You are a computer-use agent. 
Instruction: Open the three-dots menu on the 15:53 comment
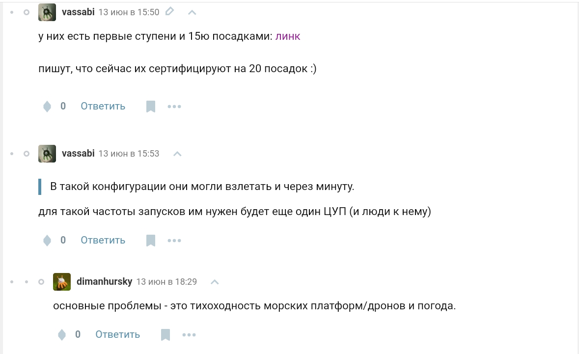(x=174, y=240)
